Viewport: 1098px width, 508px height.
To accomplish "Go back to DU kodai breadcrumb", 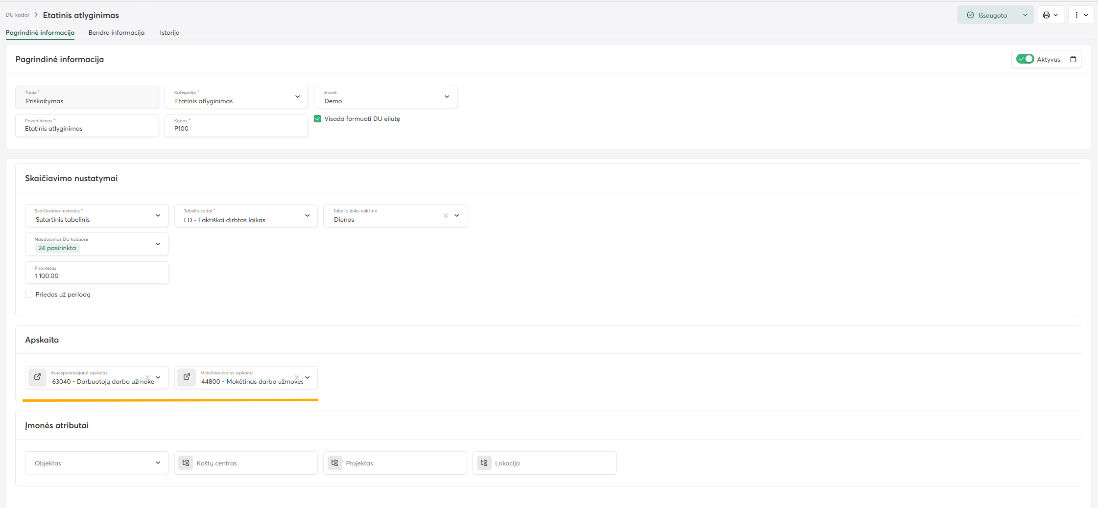I will pyautogui.click(x=17, y=15).
